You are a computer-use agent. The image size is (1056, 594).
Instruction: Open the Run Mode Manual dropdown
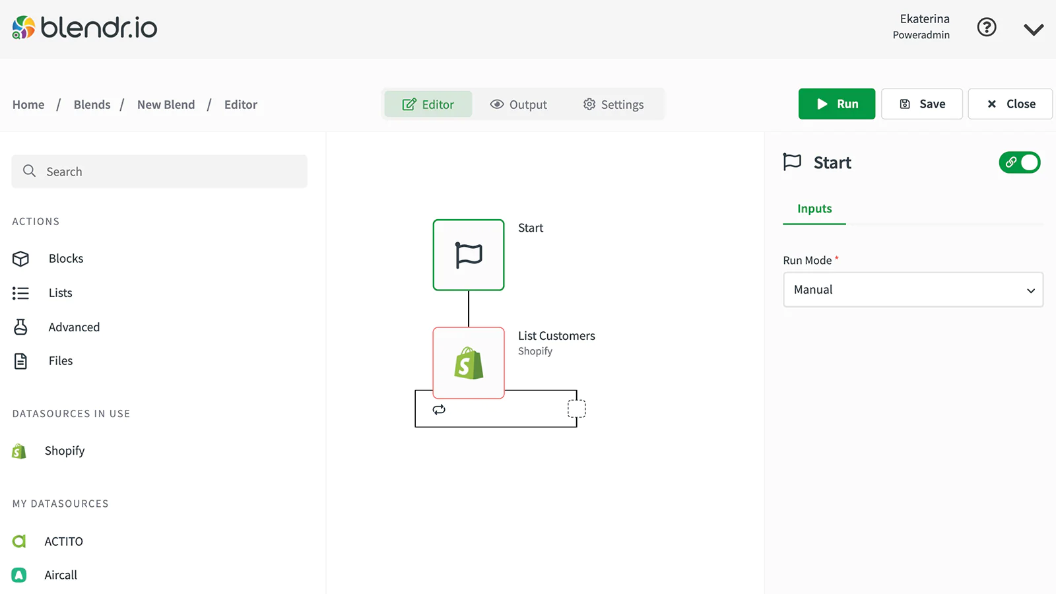click(913, 290)
